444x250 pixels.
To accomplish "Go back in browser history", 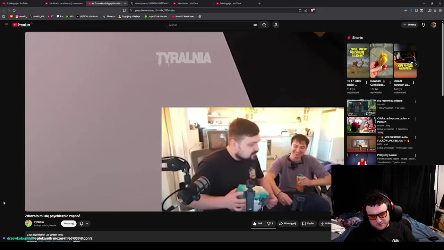I will coord(3,10).
